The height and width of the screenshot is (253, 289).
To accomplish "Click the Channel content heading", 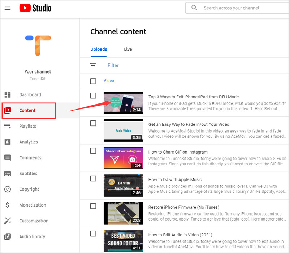I will 118,31.
